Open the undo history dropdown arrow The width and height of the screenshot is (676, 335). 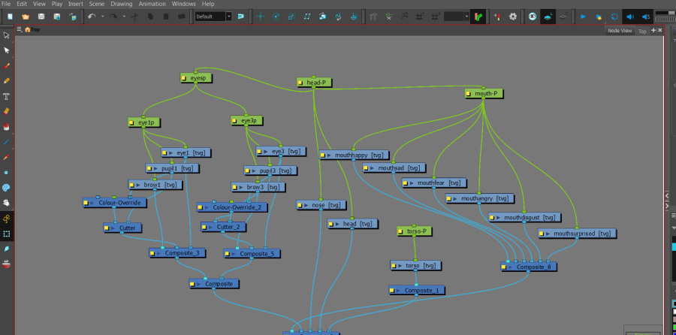tap(103, 17)
